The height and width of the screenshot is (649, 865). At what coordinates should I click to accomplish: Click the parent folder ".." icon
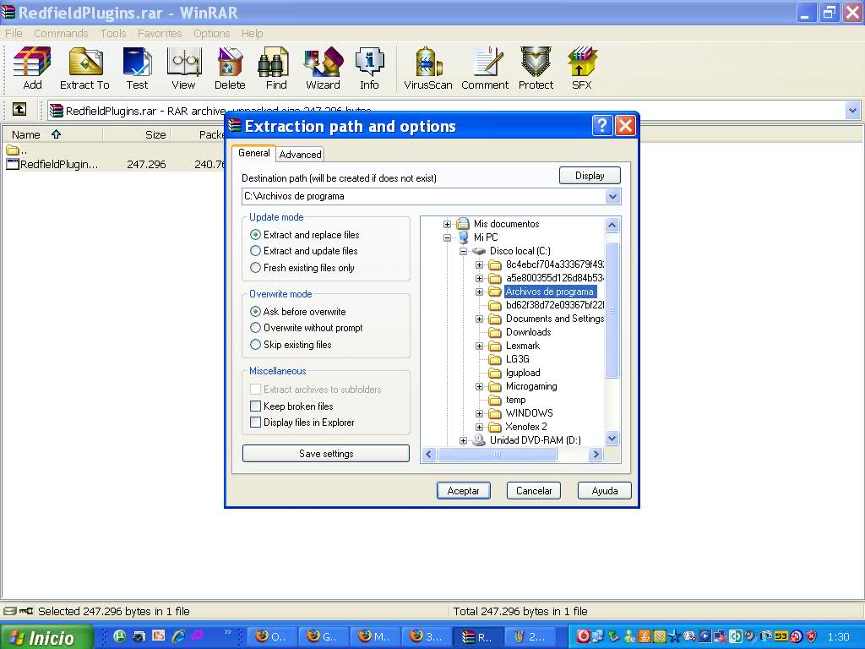tap(12, 150)
